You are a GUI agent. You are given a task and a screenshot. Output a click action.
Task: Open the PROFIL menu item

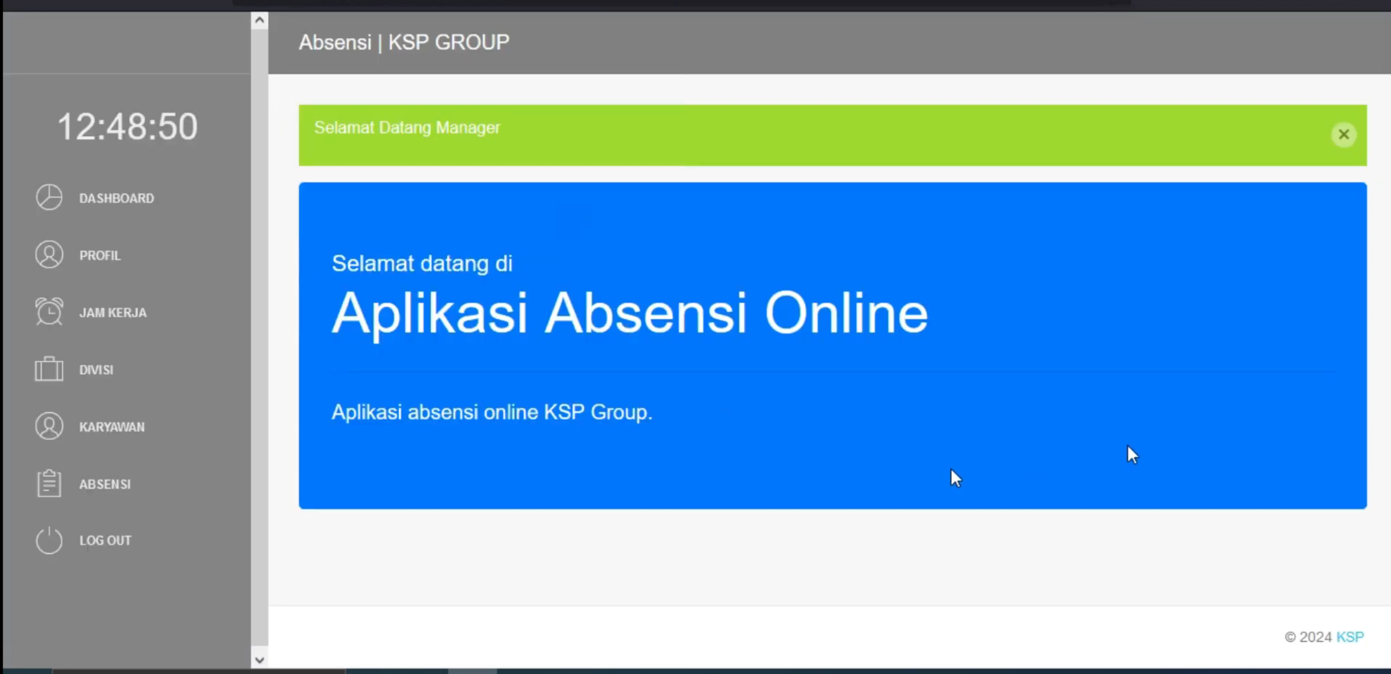pos(100,255)
